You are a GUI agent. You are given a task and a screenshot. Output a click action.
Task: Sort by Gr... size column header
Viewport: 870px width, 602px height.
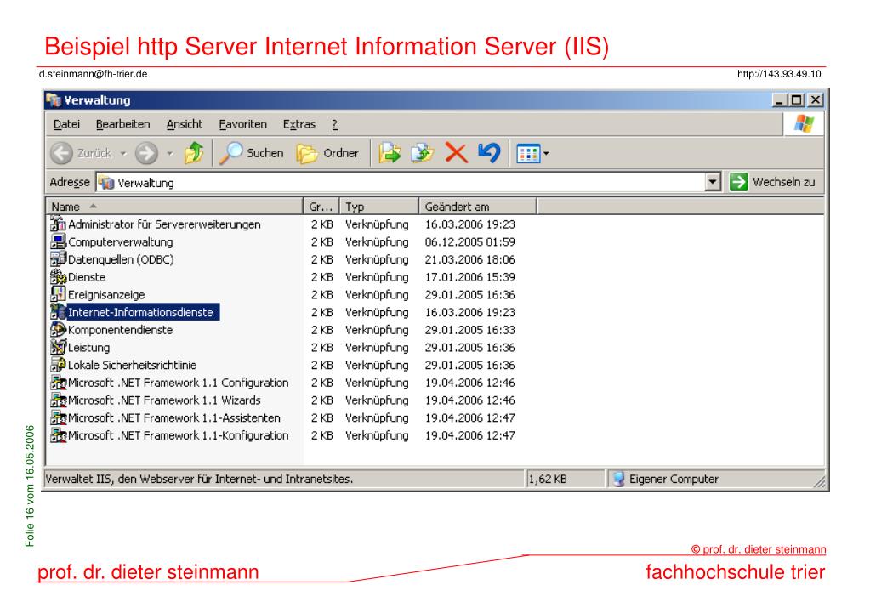pos(321,207)
